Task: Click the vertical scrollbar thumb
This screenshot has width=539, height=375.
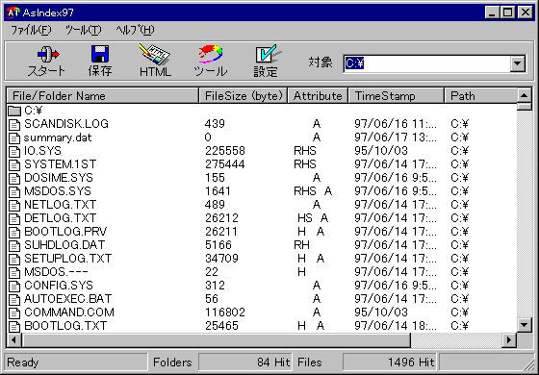Action: (x=525, y=106)
